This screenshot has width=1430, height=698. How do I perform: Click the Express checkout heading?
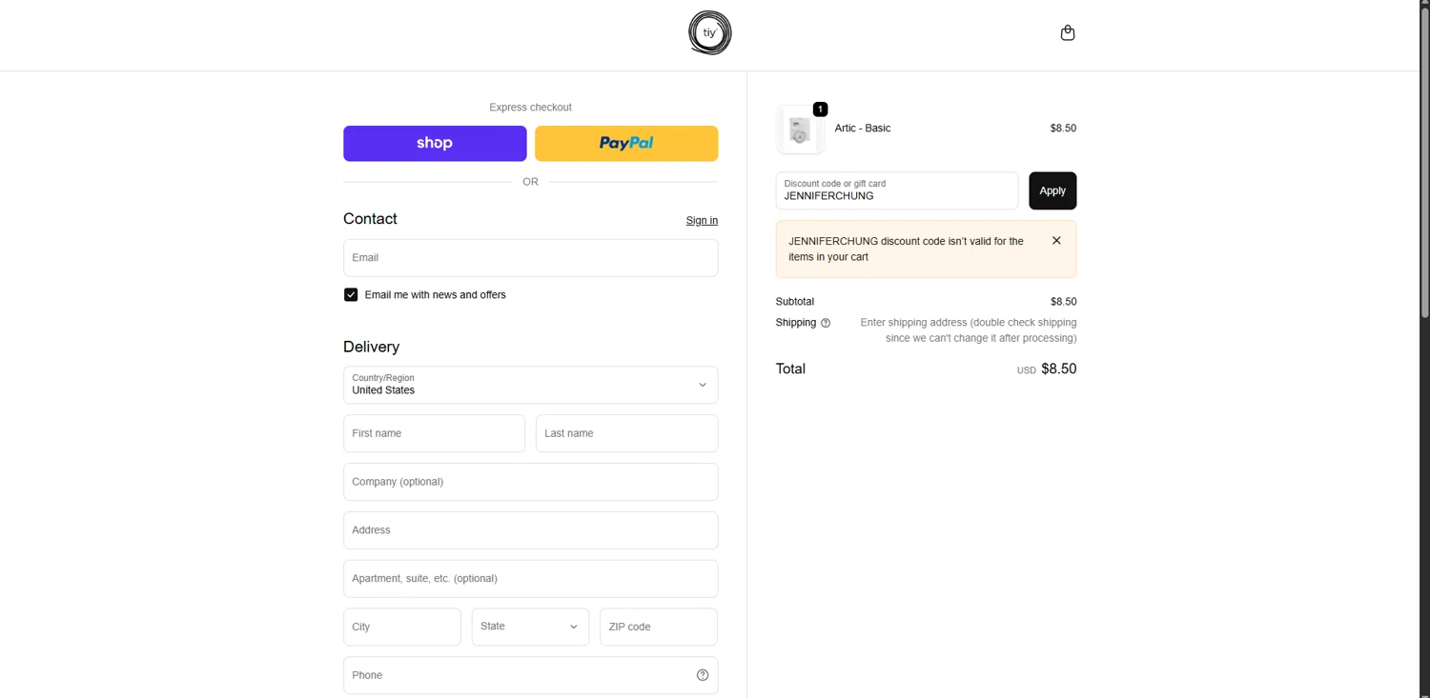click(530, 108)
